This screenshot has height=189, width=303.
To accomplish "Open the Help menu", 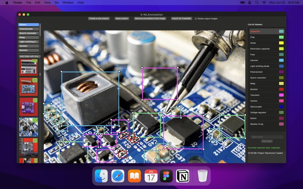I will pyautogui.click(x=80, y=3).
